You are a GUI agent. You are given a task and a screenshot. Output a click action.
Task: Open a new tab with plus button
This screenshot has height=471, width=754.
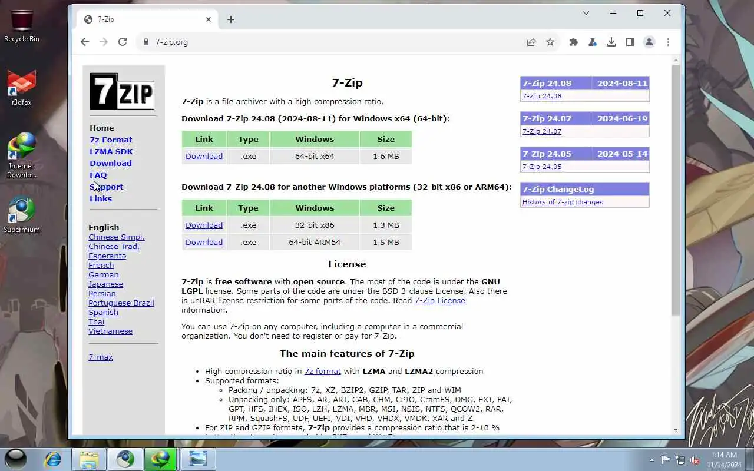pyautogui.click(x=231, y=19)
